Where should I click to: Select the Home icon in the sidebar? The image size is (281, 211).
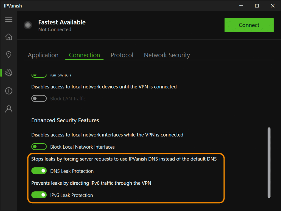9,37
